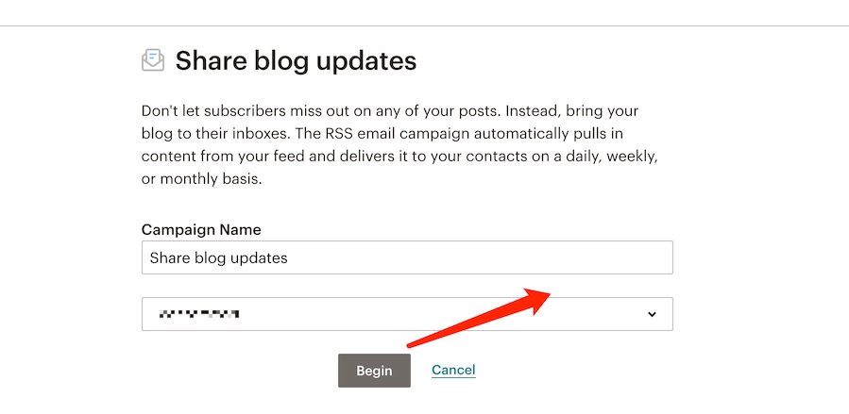This screenshot has width=849, height=414.
Task: Click the horizontal divider line at the top
Action: point(425,26)
